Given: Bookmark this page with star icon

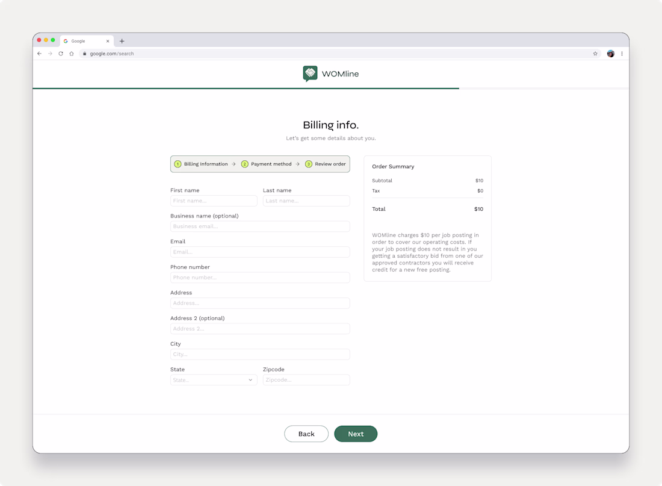Looking at the screenshot, I should pos(595,54).
